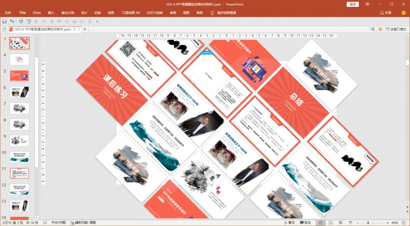Select slide 11 thumbnail
The width and height of the screenshot is (410, 226).
coord(19,173)
